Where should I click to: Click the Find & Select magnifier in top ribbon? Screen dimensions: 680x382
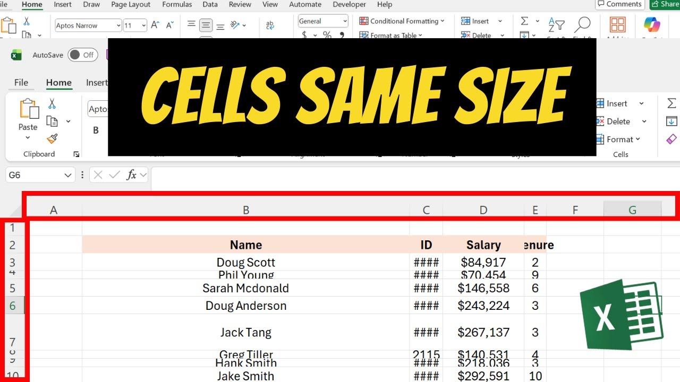point(583,25)
